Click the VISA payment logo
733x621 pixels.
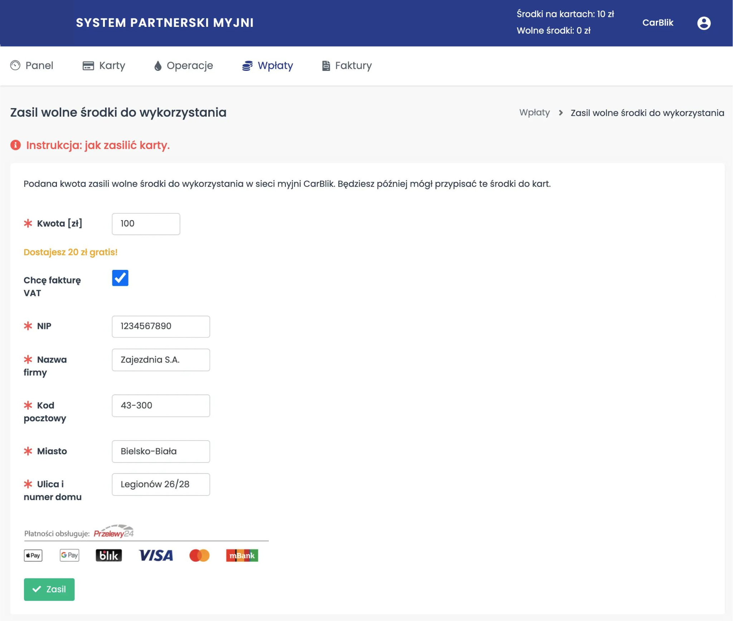pos(156,555)
